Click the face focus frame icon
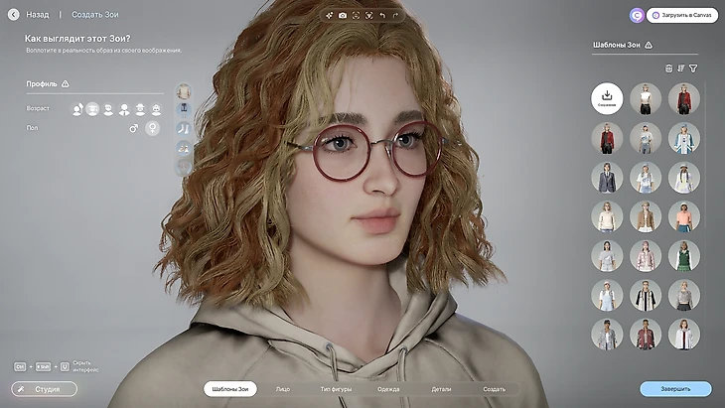Image resolution: width=725 pixels, height=408 pixels. [356, 15]
